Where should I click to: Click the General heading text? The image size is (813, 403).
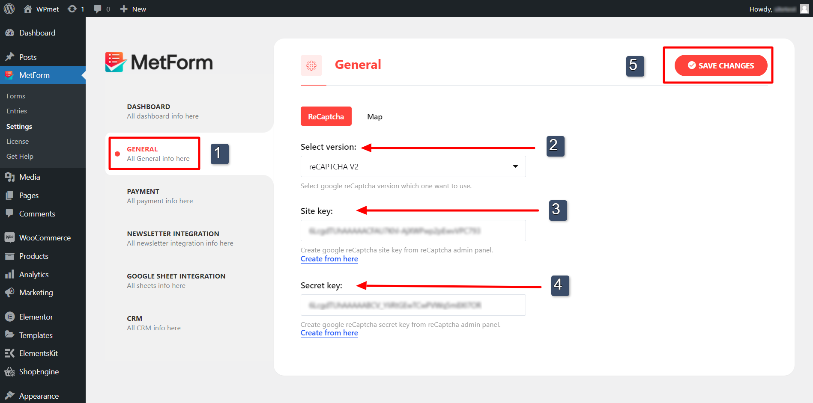pos(358,65)
